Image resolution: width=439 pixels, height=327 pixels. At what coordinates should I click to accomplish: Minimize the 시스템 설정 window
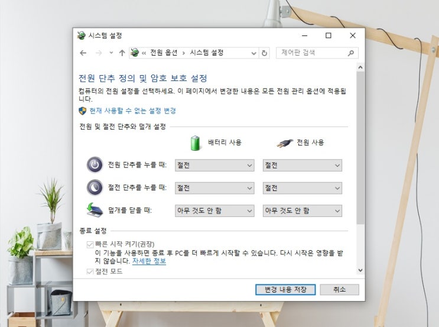tap(305, 35)
